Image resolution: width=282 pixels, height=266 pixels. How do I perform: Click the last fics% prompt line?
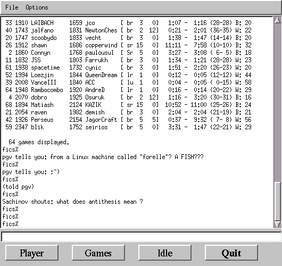(x=10, y=225)
